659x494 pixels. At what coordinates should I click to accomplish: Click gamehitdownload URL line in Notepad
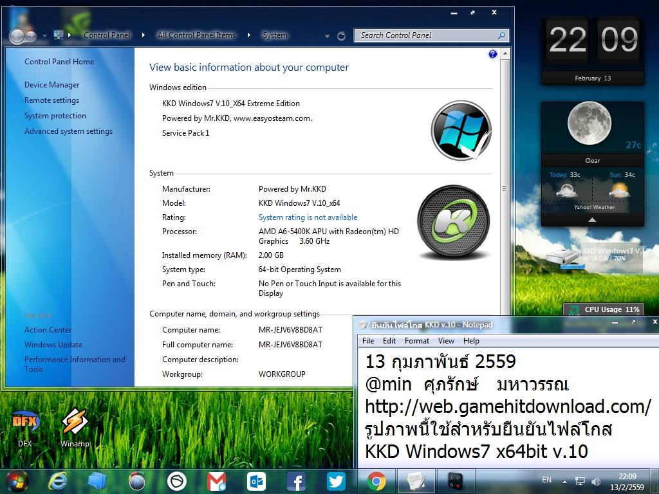(x=508, y=407)
